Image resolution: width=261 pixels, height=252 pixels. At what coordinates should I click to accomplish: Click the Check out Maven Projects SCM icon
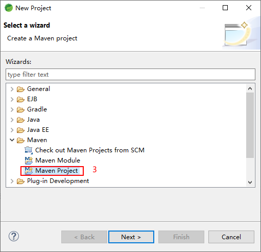coord(29,150)
